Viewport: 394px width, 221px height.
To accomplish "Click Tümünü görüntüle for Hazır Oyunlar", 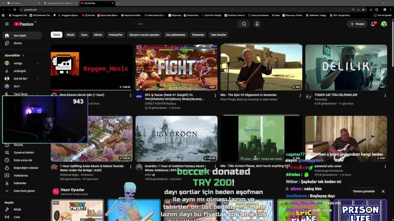I will point(364,191).
